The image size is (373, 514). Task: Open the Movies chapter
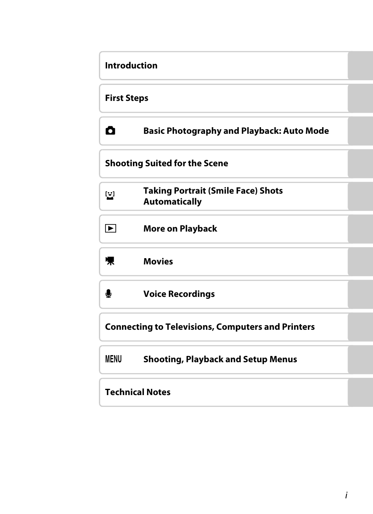[158, 262]
